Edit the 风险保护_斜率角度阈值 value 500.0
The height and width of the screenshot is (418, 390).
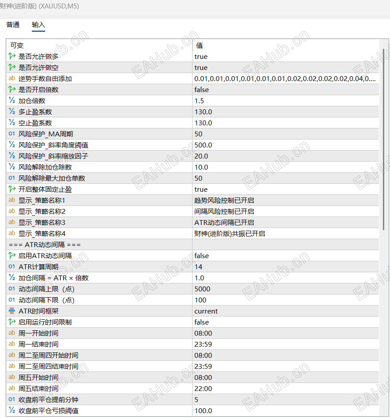coord(203,145)
